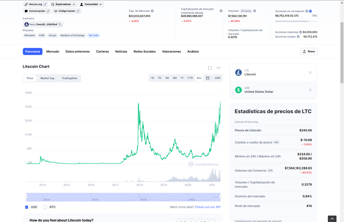
Task: Show info icon next to Volumen
Action: pyautogui.click(x=254, y=11)
